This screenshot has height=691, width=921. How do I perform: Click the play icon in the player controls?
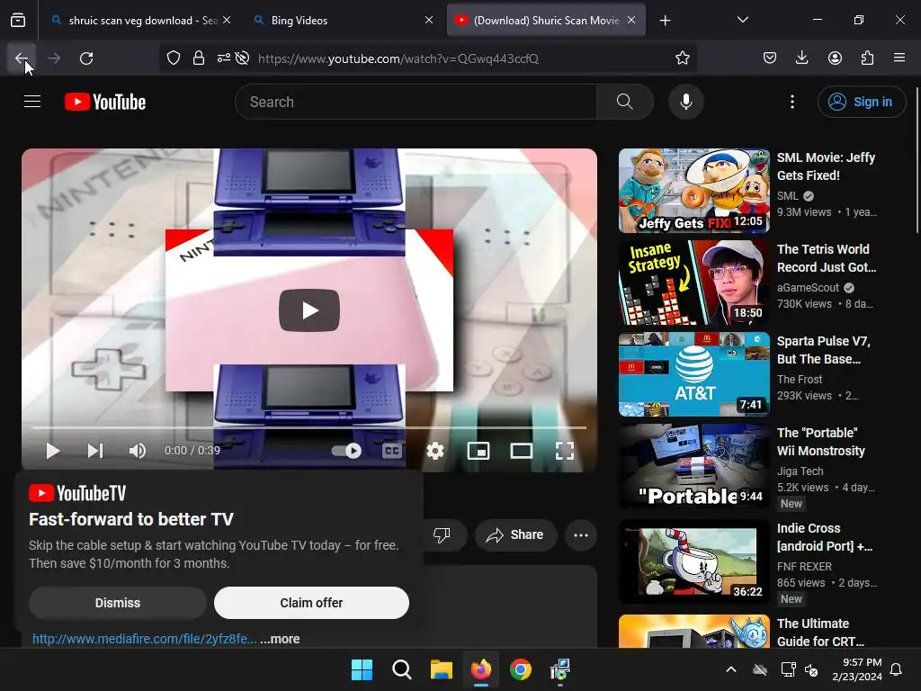53,451
